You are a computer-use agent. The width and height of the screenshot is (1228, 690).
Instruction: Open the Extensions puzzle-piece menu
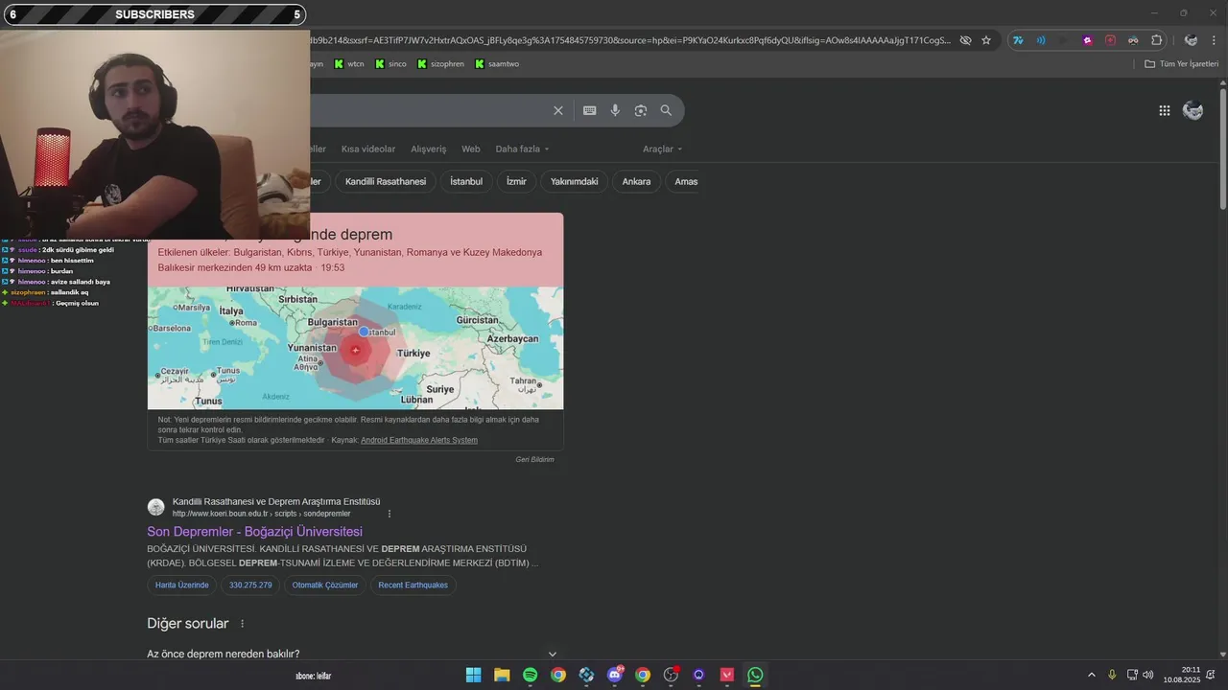[x=1157, y=40]
